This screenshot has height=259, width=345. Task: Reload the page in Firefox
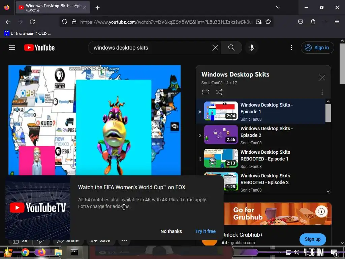click(x=32, y=22)
